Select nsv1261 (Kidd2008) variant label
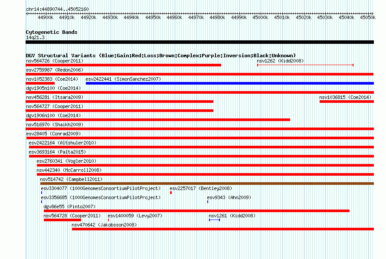The height and width of the screenshot is (259, 386). coord(232,216)
